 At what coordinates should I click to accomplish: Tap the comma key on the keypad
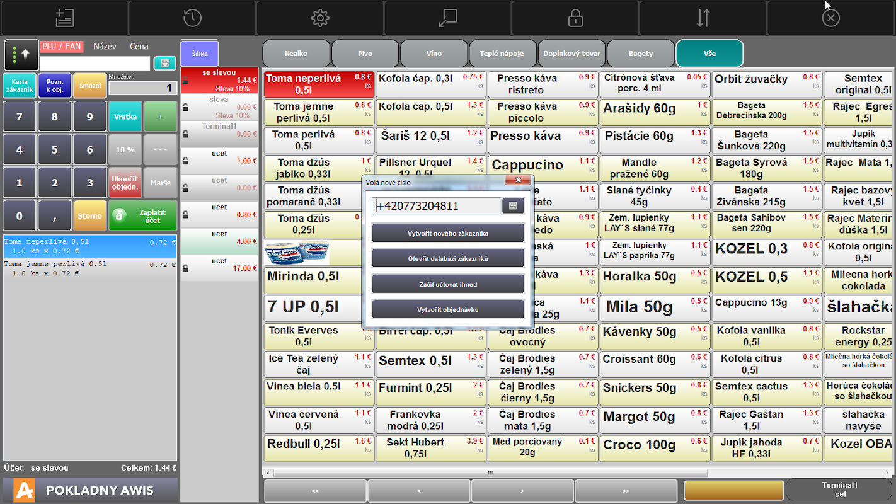pyautogui.click(x=55, y=215)
